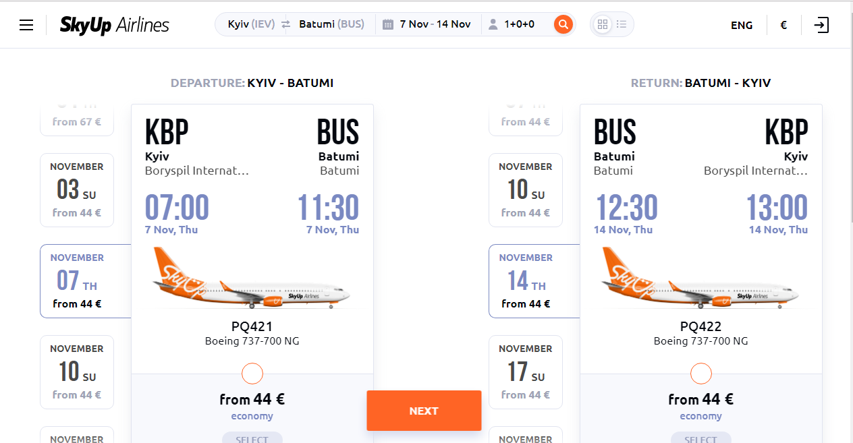The height and width of the screenshot is (443, 853).
Task: Click the orange NEXT button
Action: (x=424, y=411)
